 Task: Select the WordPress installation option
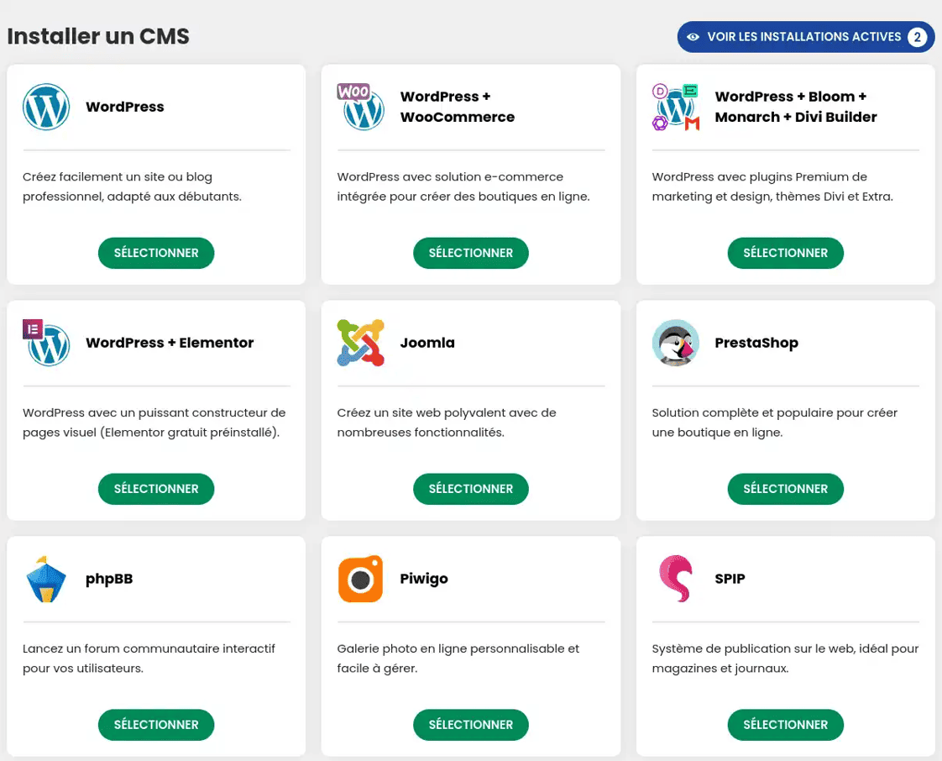(x=156, y=253)
